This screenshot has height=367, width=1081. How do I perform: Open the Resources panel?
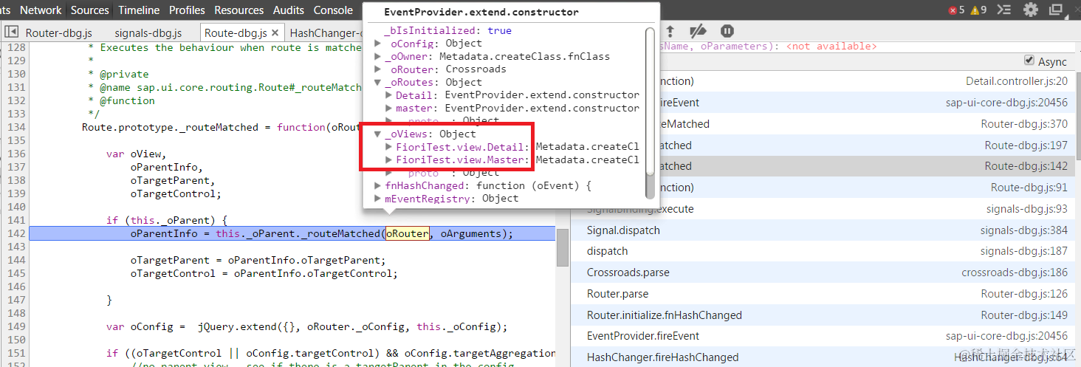[x=239, y=10]
